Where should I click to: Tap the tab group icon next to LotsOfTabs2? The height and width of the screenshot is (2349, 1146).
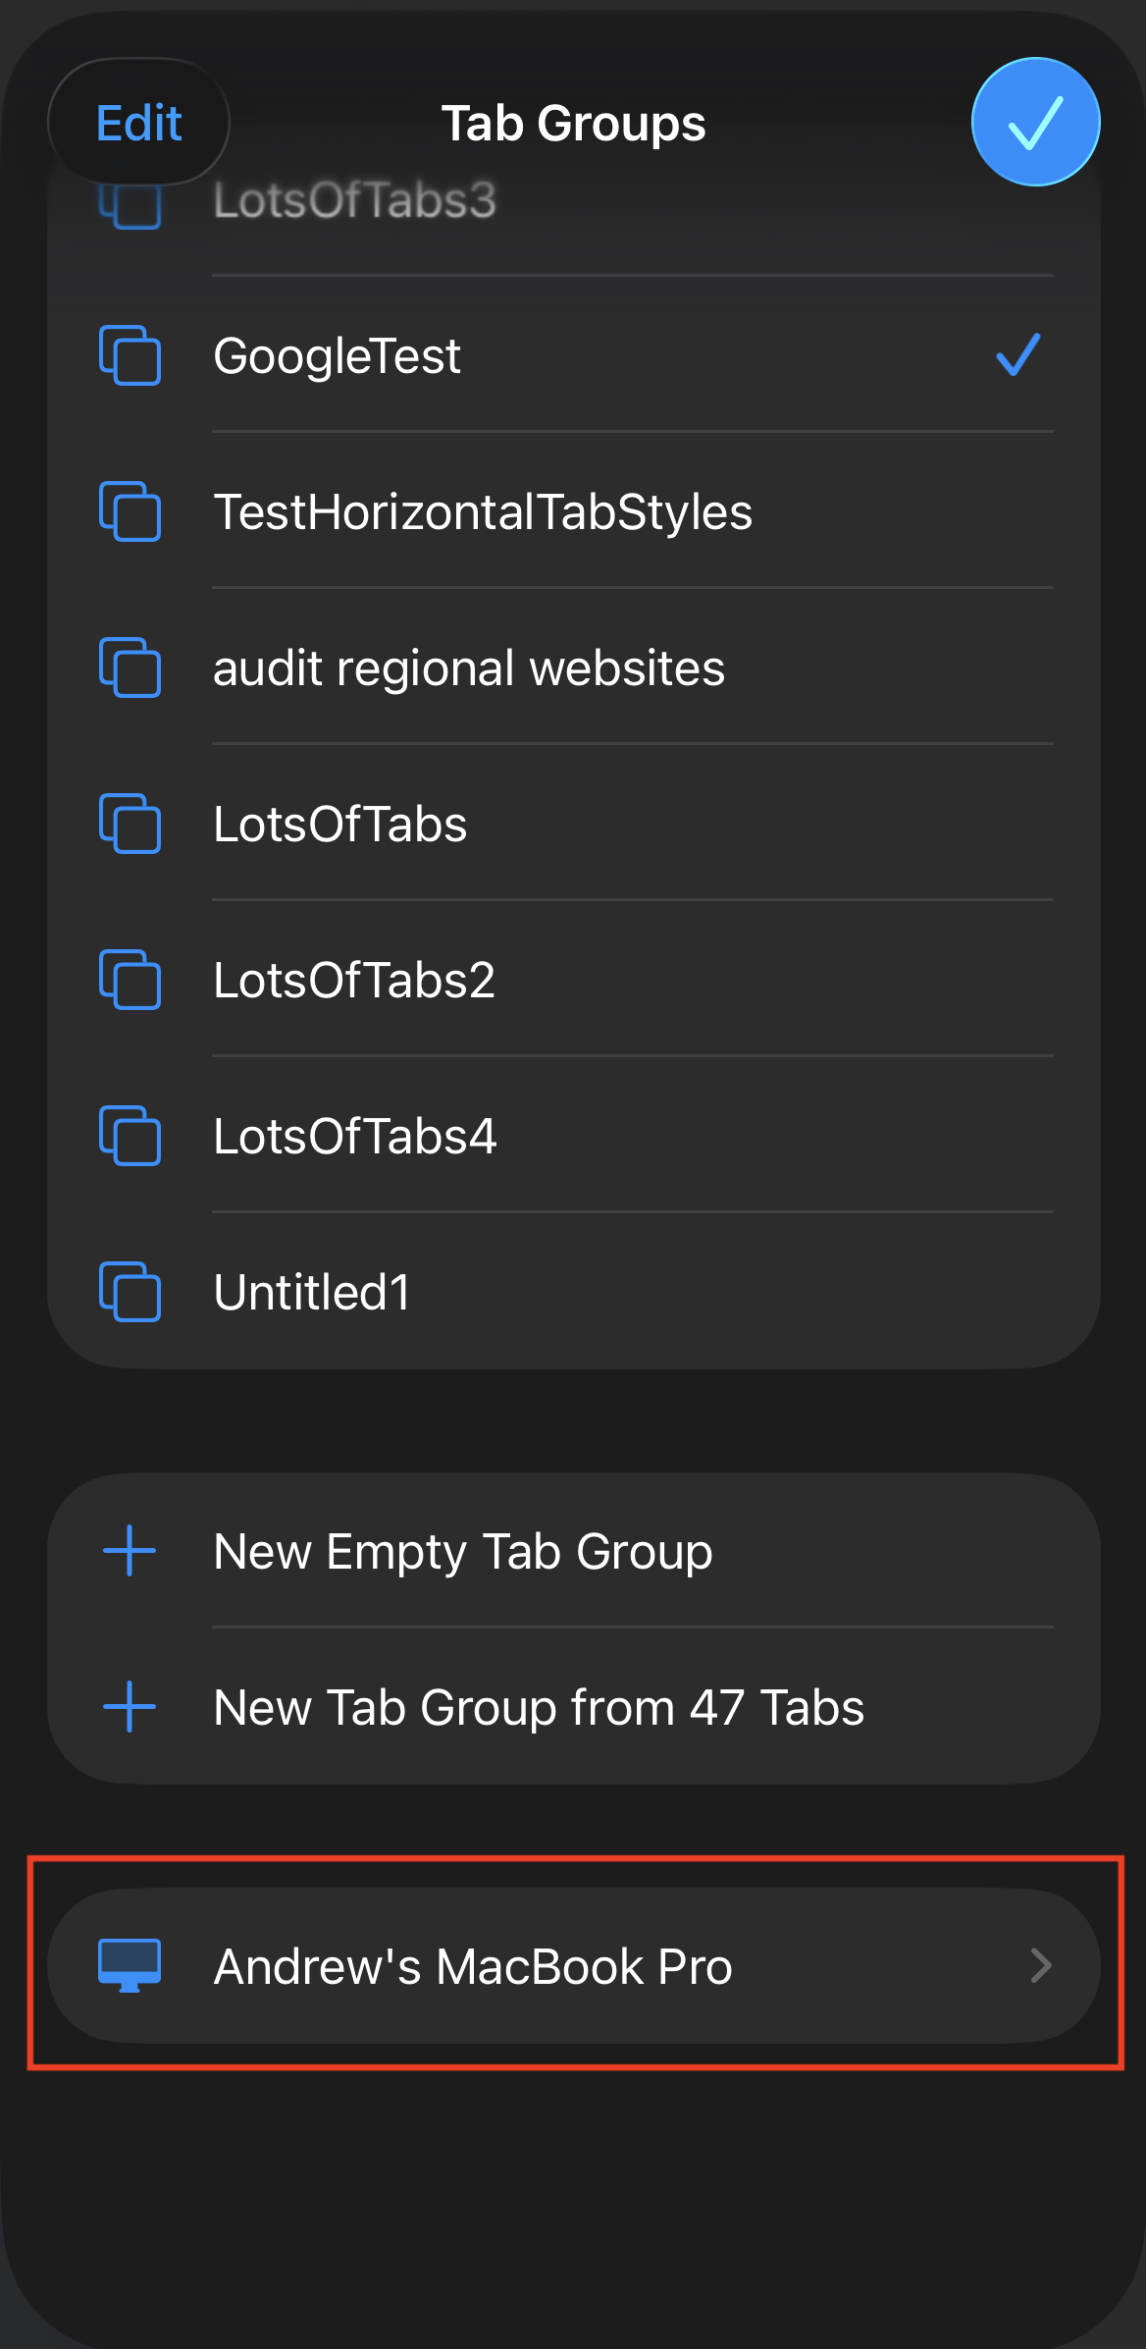tap(130, 980)
